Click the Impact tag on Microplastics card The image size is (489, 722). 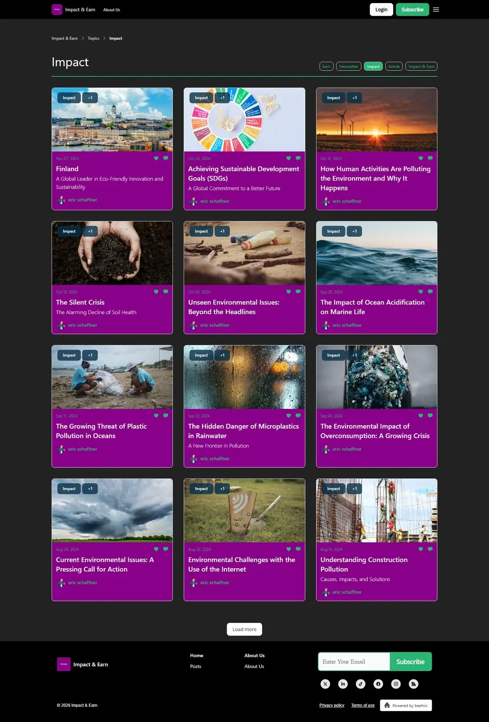(201, 355)
